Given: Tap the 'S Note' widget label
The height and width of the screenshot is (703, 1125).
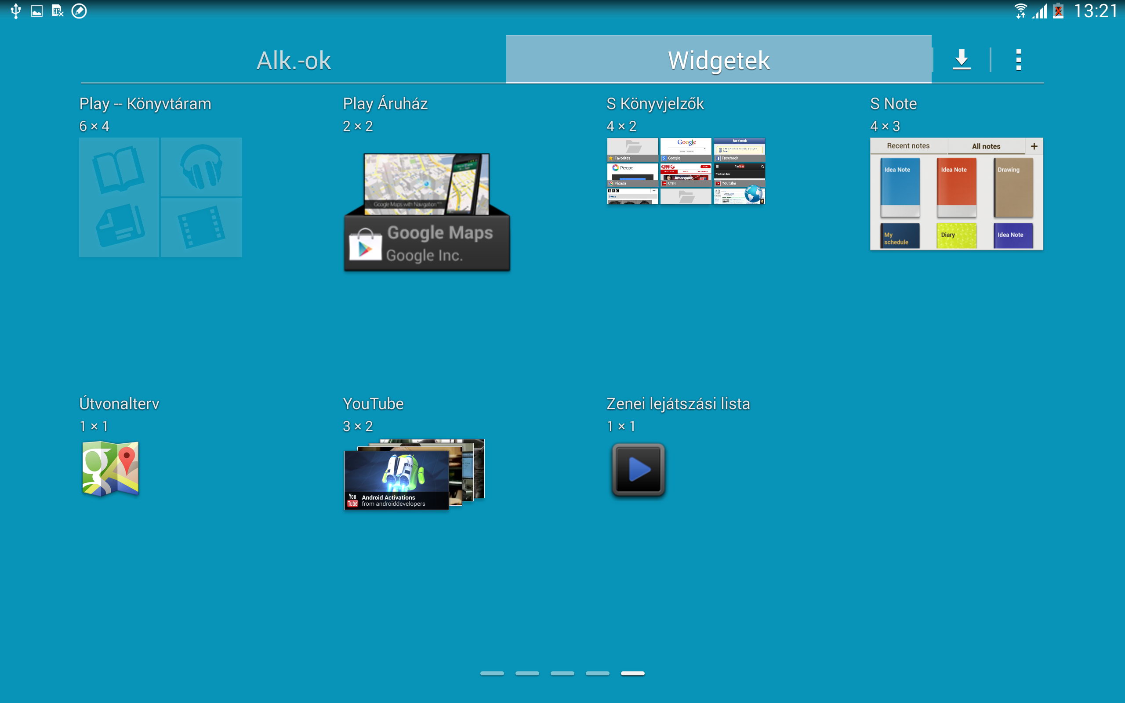Looking at the screenshot, I should pyautogui.click(x=893, y=104).
